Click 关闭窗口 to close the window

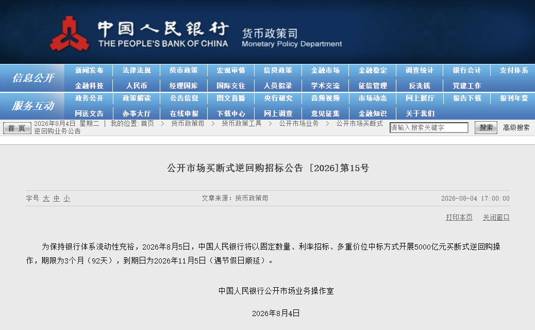496,218
